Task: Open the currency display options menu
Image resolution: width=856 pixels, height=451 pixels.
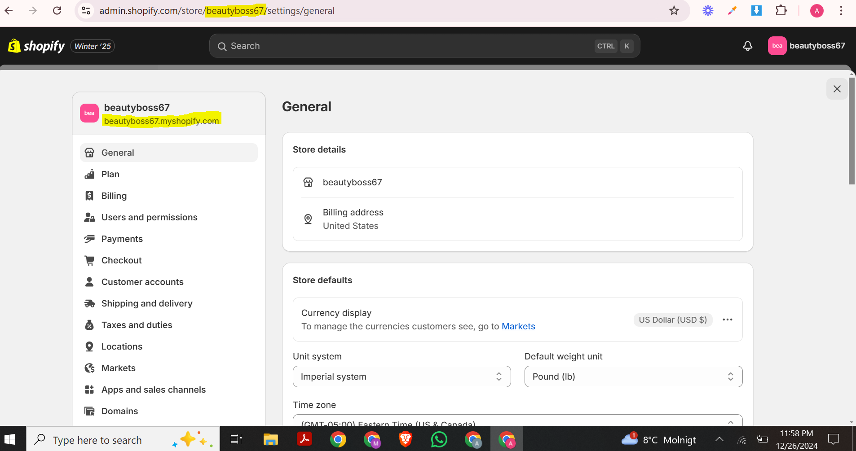Action: pos(728,320)
